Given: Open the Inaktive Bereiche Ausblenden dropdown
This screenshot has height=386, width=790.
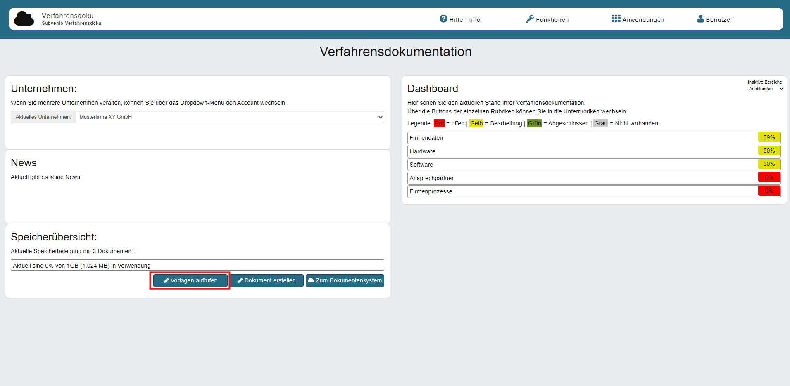Looking at the screenshot, I should (x=766, y=89).
